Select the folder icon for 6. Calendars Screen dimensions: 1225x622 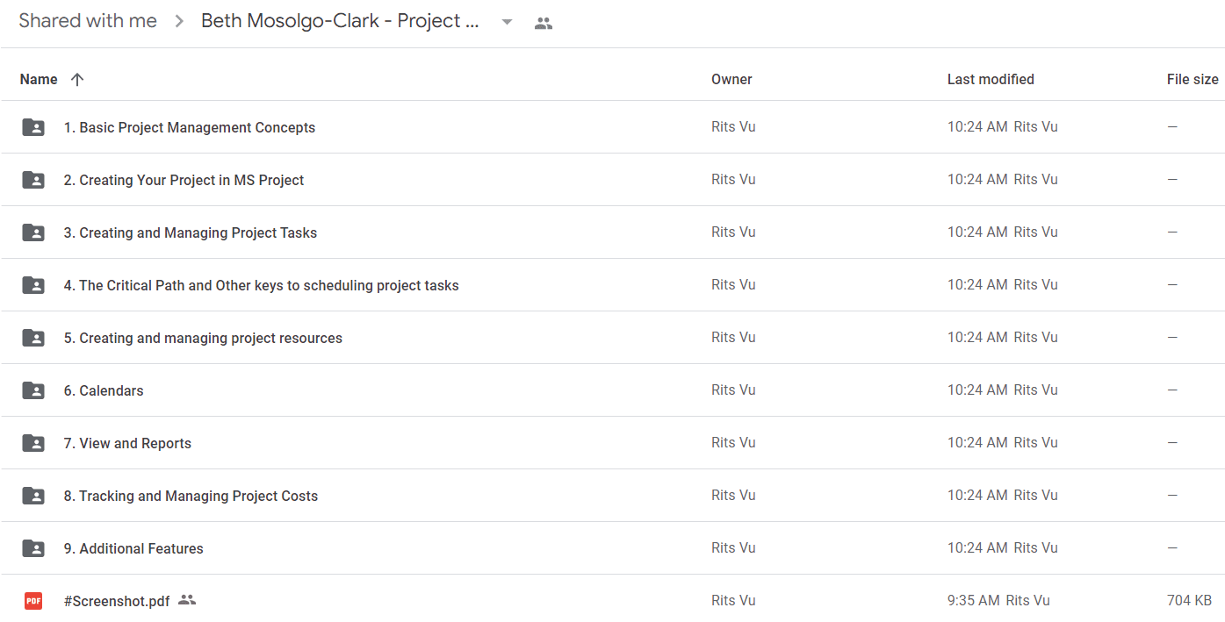coord(33,390)
